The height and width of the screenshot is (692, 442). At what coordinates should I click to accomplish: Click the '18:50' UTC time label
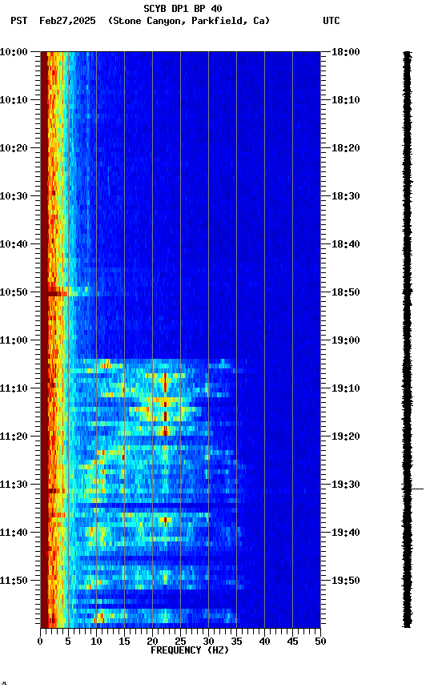346,292
